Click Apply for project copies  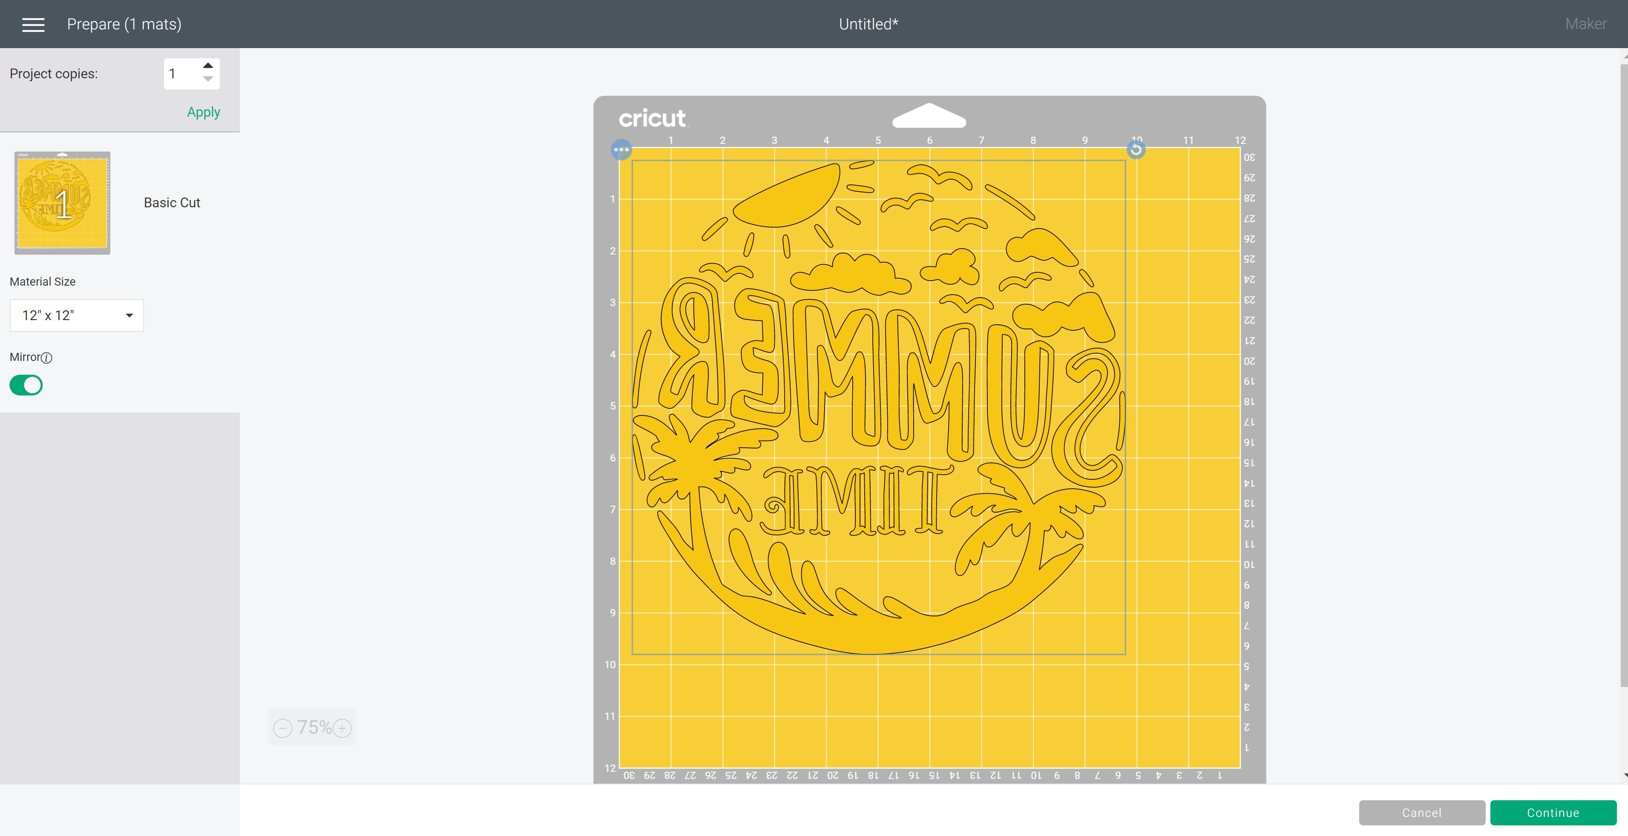click(204, 112)
